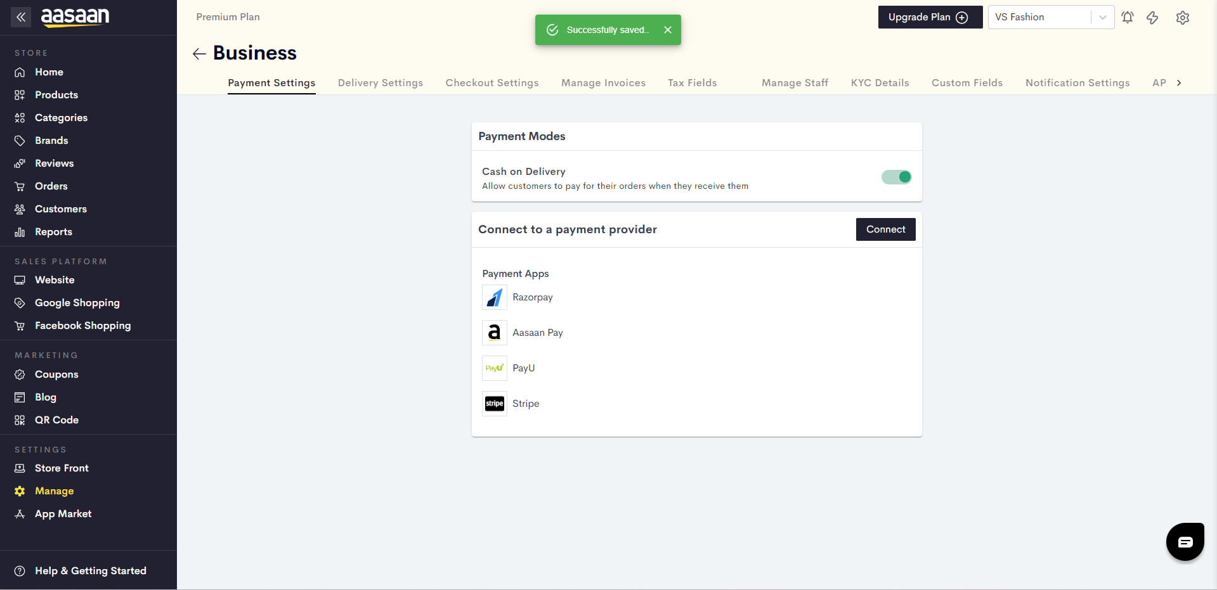
Task: Toggle Cash on Delivery switch off
Action: point(896,177)
